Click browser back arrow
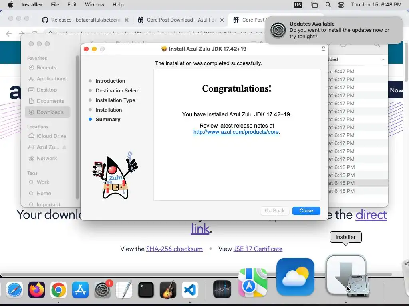409x306 pixels. 9,34
